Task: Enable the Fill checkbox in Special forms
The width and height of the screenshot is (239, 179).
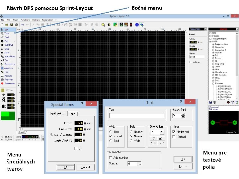Action: [x=76, y=148]
